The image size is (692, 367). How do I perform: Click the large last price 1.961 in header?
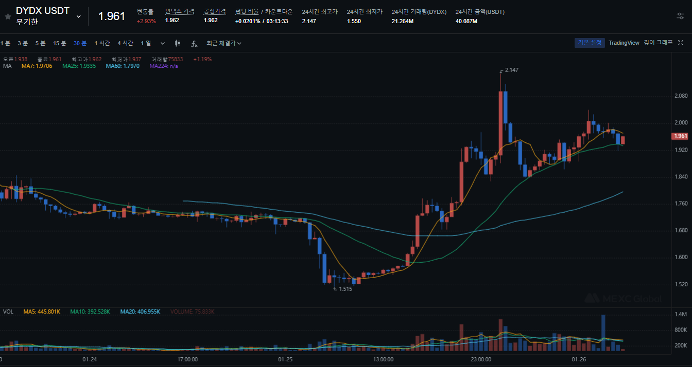pyautogui.click(x=112, y=16)
